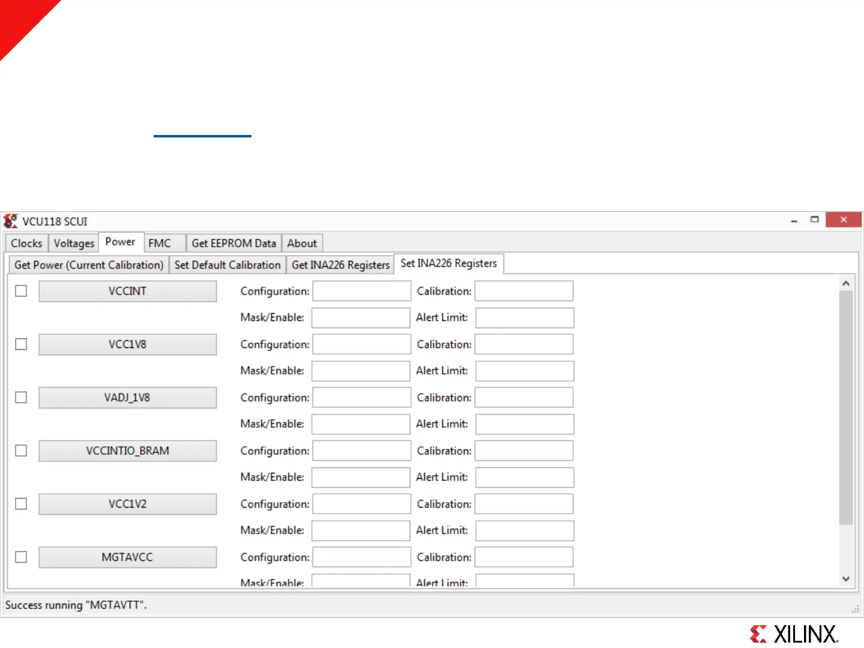Click VADJ_1V8 Mask/Enable input field
Screen dimensions: 864x648
[x=361, y=424]
